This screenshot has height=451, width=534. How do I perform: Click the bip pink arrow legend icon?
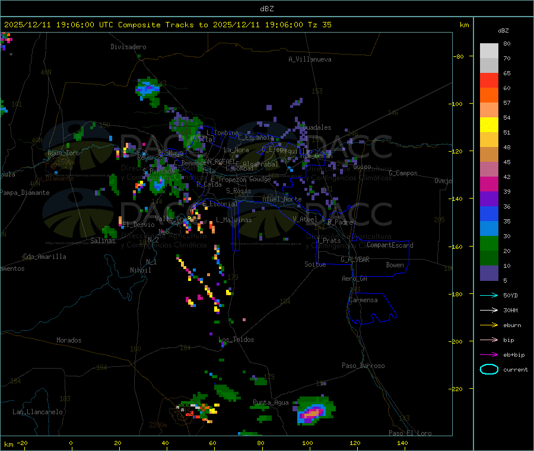[489, 340]
